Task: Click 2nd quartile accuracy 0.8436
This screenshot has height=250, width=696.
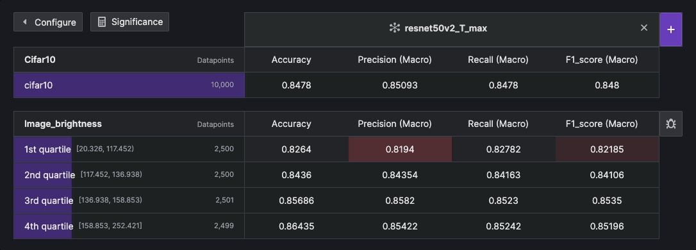Action: pos(297,175)
